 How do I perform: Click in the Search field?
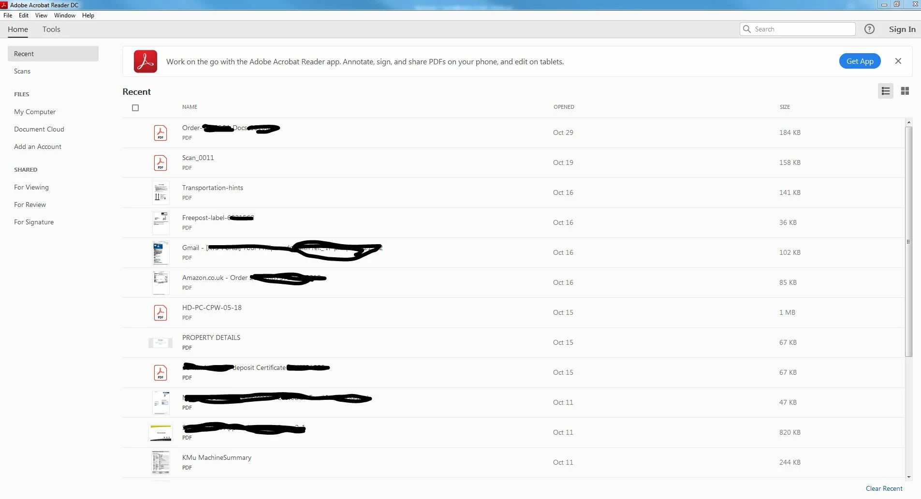[x=798, y=29]
